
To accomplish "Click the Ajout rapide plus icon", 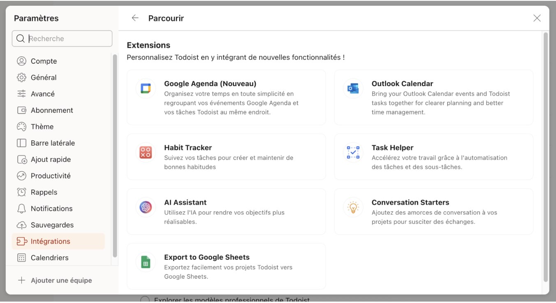I will click(x=21, y=159).
